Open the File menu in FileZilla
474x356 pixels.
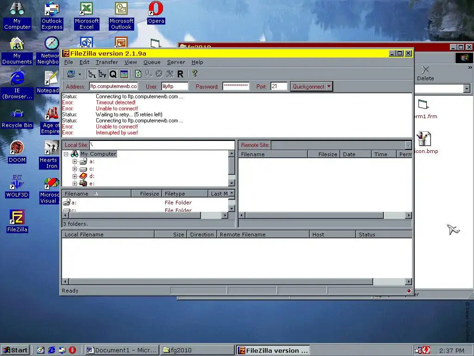(69, 62)
